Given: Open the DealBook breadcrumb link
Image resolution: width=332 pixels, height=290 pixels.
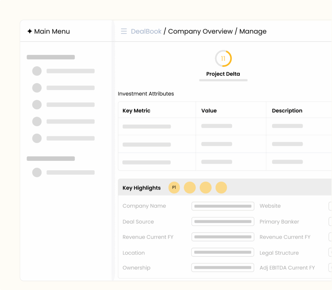Looking at the screenshot, I should (146, 31).
